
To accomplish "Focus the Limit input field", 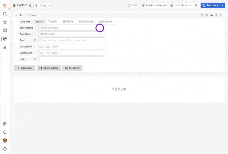I will pyautogui.click(x=71, y=59).
